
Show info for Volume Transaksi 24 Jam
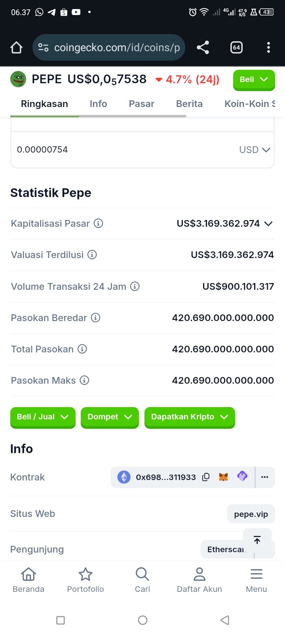point(135,286)
